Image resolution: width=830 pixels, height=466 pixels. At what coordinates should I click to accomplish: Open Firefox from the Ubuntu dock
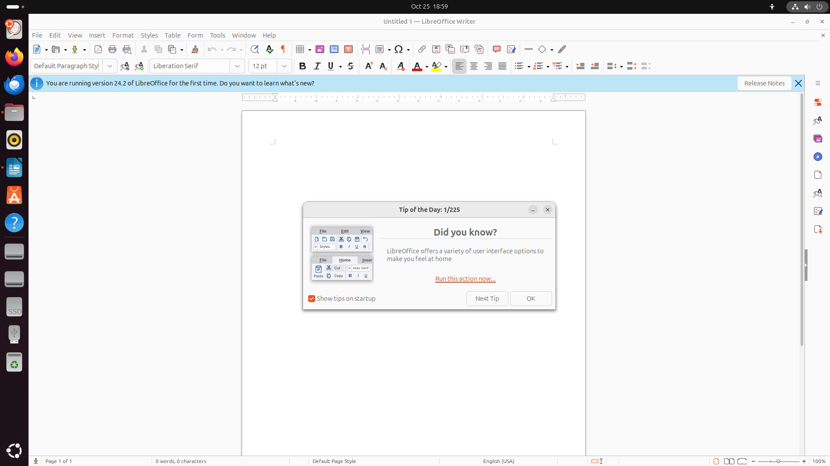tap(14, 57)
